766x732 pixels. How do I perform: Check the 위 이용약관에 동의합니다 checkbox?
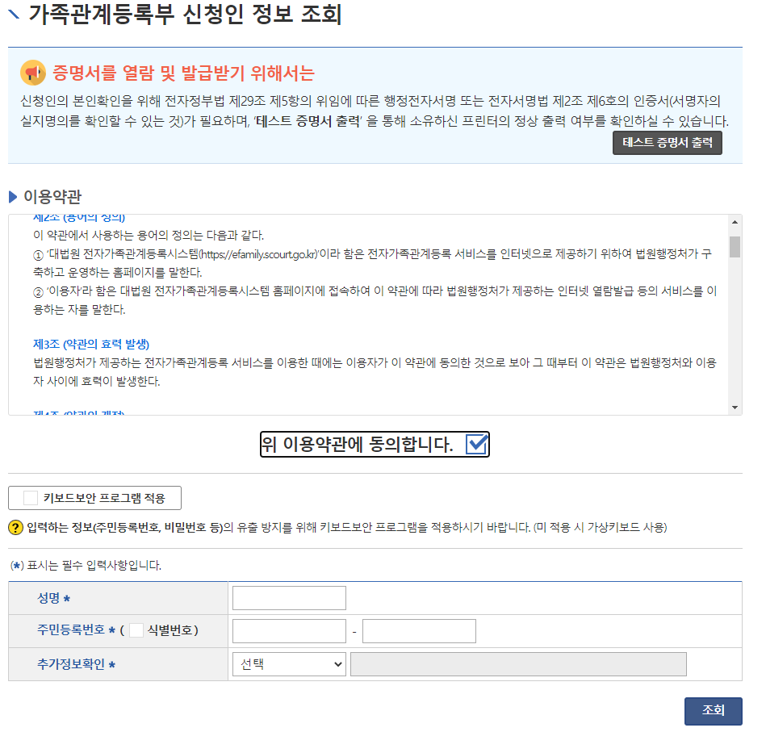click(476, 444)
